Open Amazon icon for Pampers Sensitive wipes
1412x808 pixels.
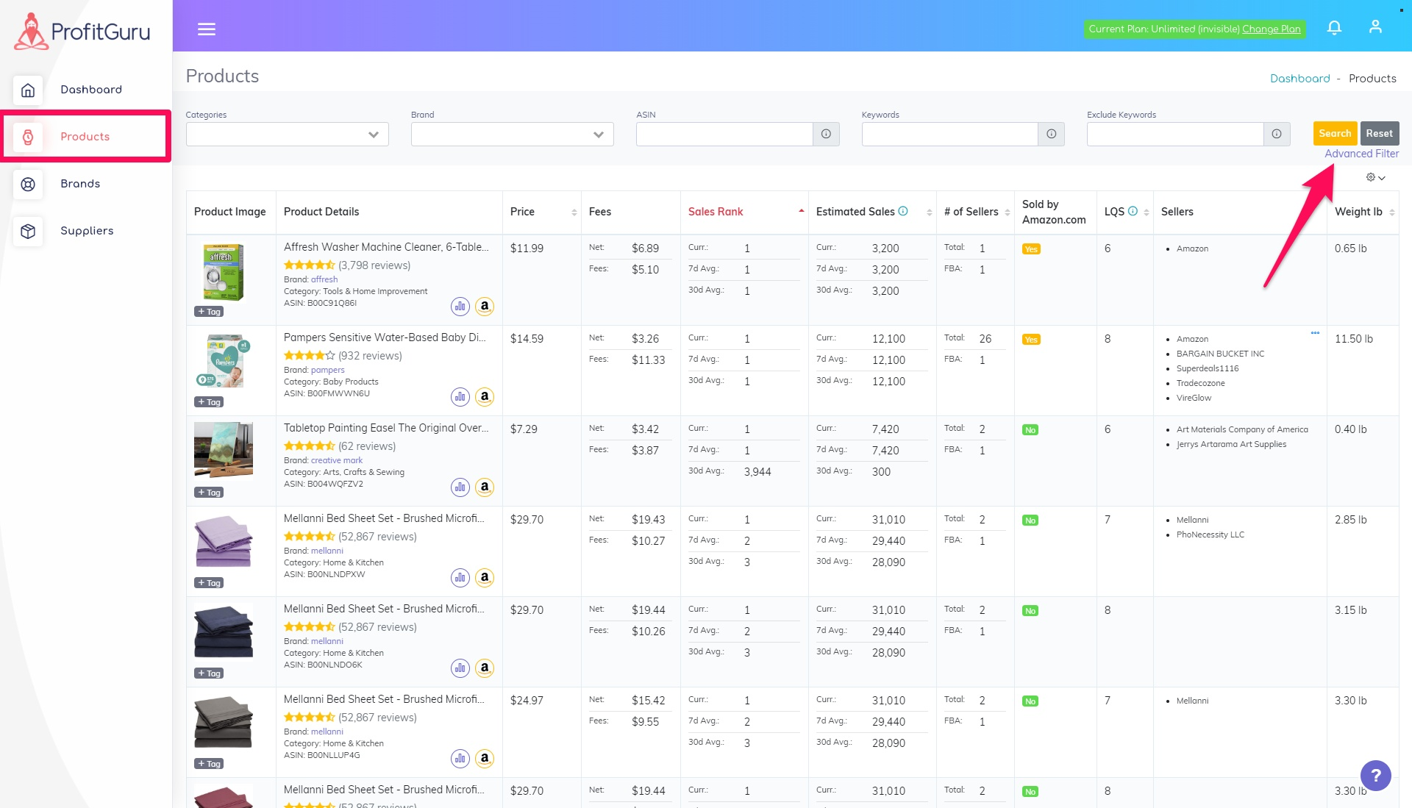pyautogui.click(x=485, y=397)
